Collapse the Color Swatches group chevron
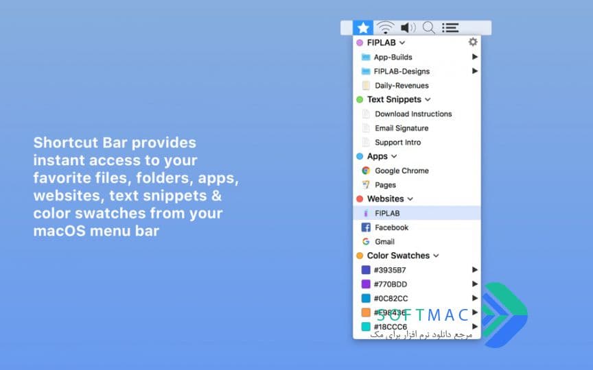The image size is (593, 370). [436, 256]
